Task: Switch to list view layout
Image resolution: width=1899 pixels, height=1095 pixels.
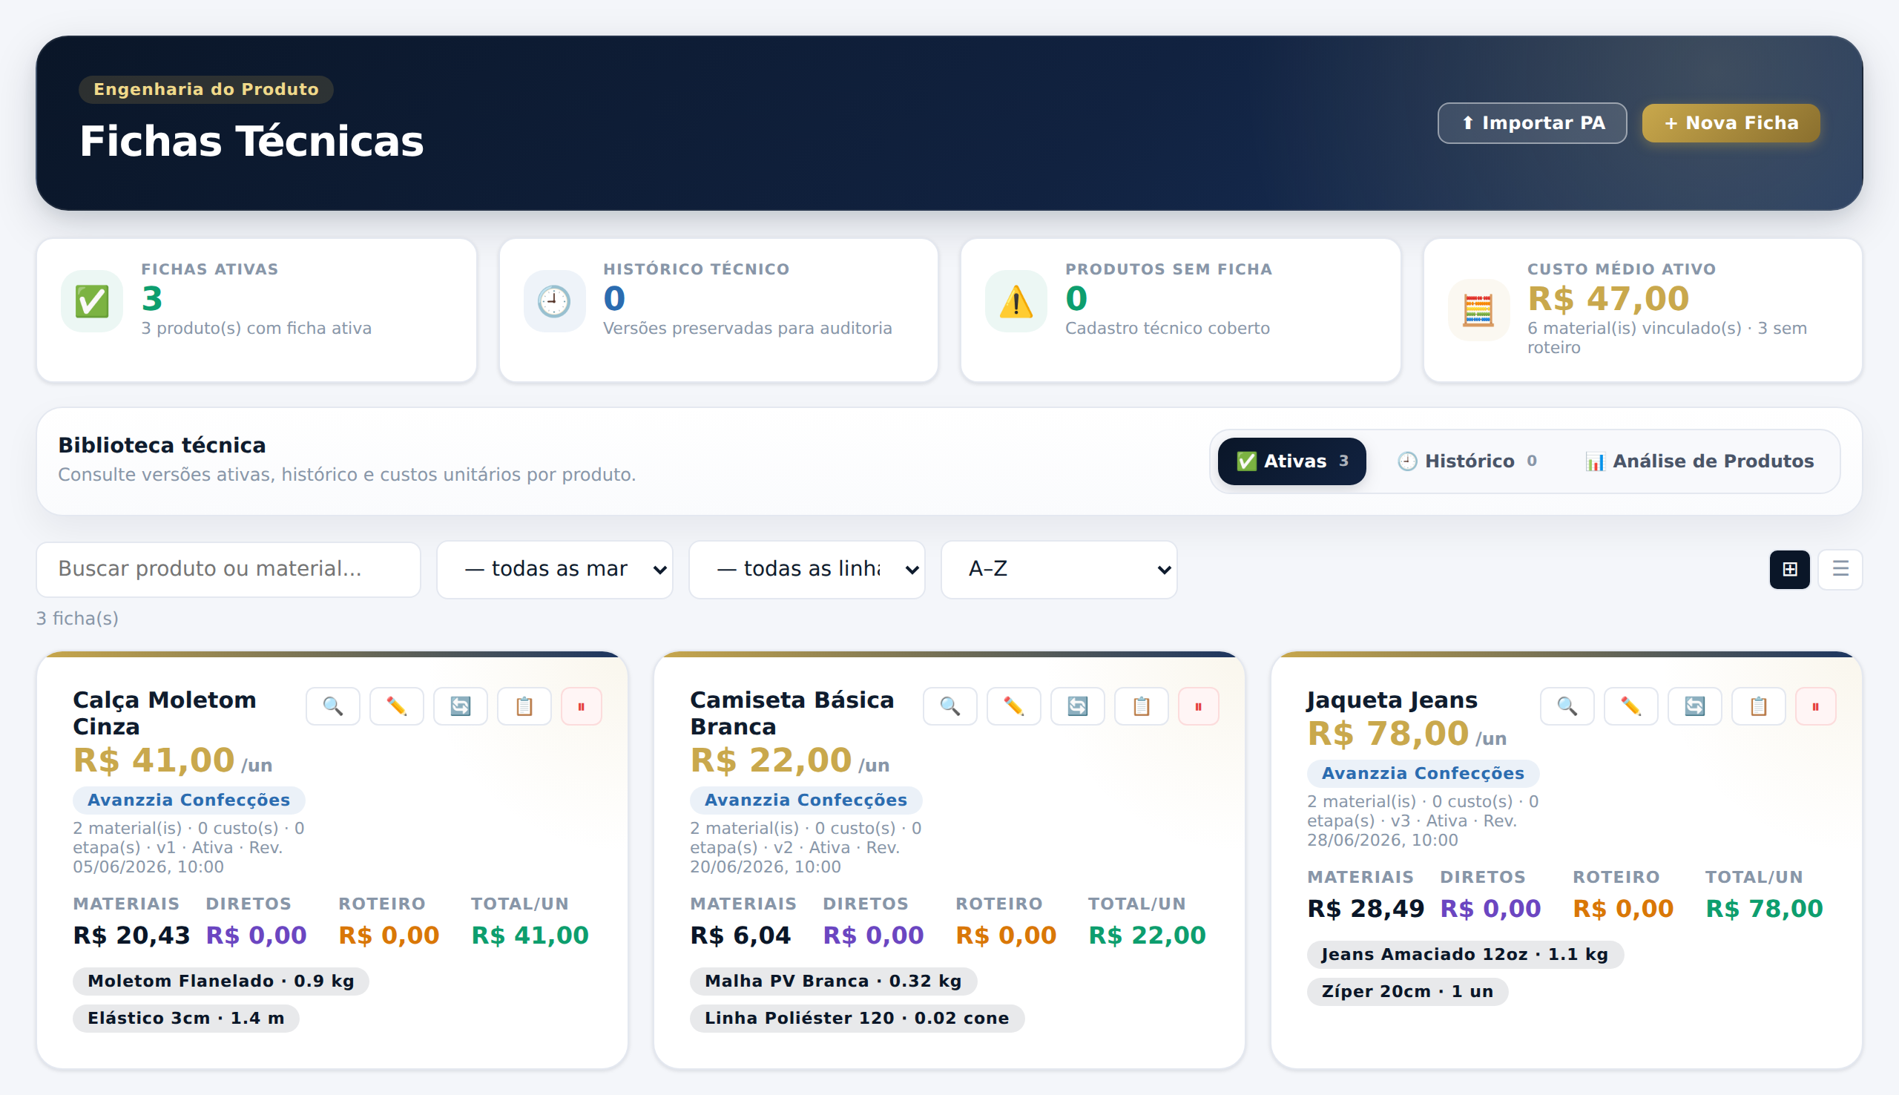Action: click(x=1840, y=569)
